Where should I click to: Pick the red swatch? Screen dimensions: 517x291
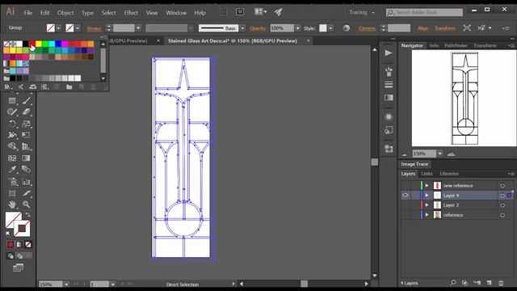tap(32, 44)
